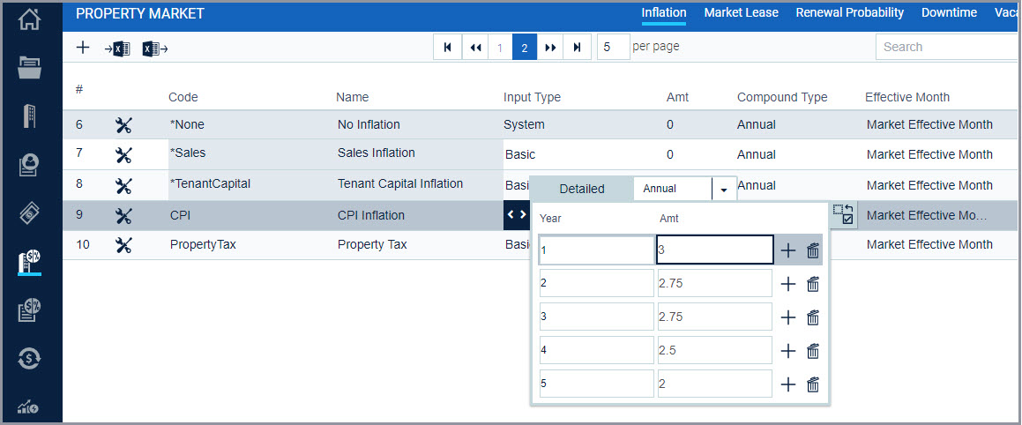
Task: Edit the Year 1 amount field
Action: [x=715, y=250]
